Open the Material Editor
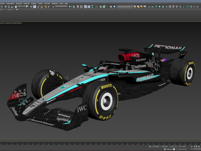 (96, 7)
